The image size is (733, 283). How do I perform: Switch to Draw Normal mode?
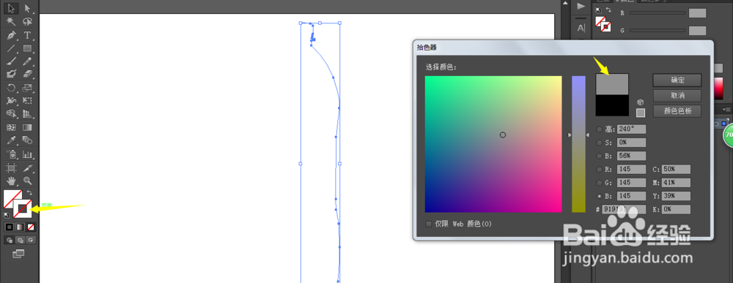[x=9, y=240]
